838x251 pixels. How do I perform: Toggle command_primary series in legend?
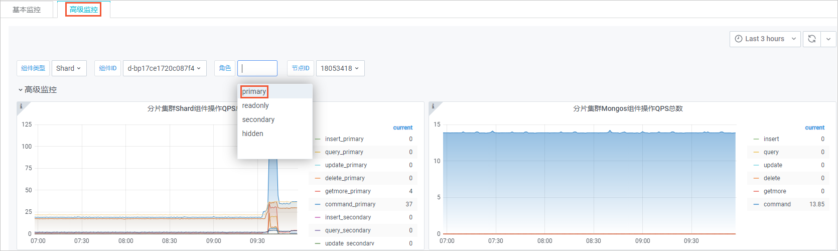(350, 204)
